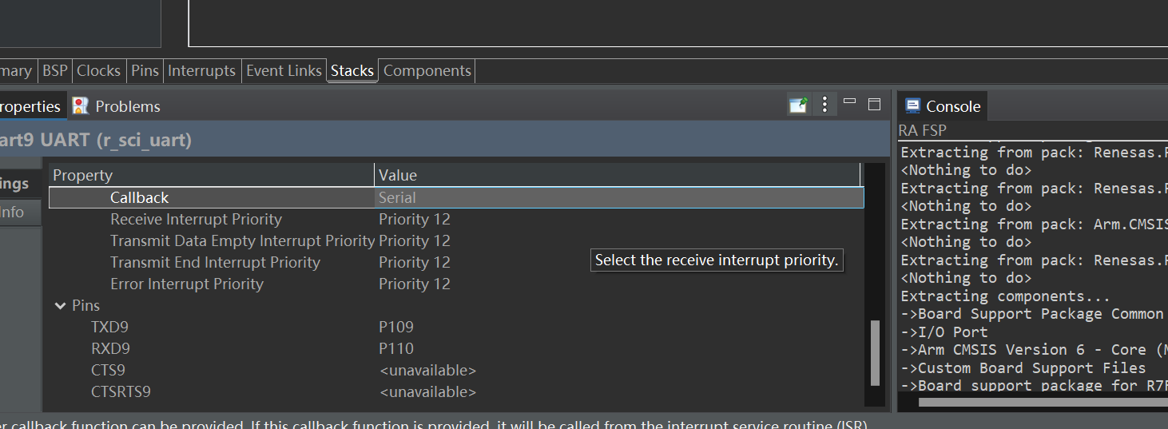
Task: Open the Properties view three-dot menu
Action: point(824,105)
